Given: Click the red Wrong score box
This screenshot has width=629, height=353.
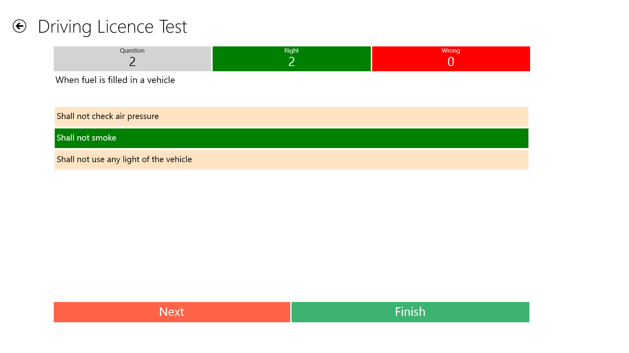Looking at the screenshot, I should (x=451, y=59).
